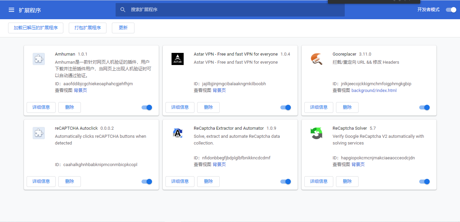The height and width of the screenshot is (222, 460).
Task: Click the Astar VPN logo icon
Action: point(178,59)
